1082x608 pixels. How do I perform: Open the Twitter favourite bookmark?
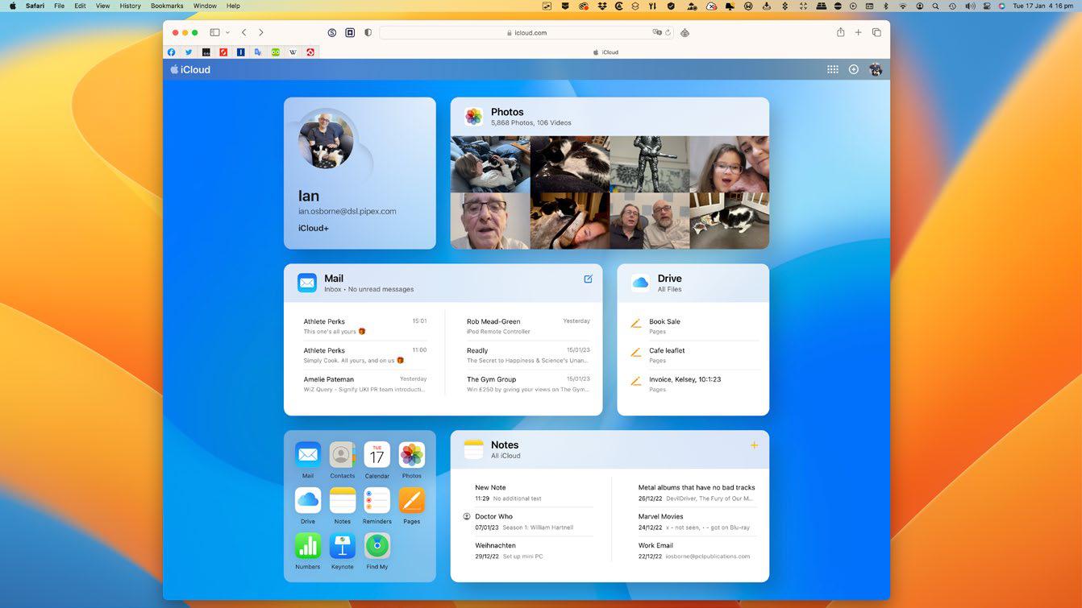tap(189, 52)
